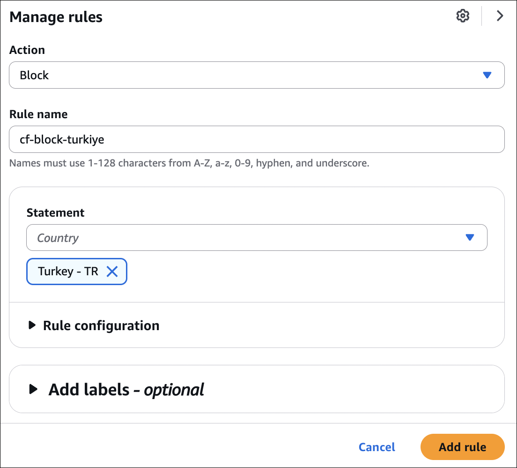Screen dimensions: 517x468
Task: Click the rule name character requirements hint
Action: 189,164
